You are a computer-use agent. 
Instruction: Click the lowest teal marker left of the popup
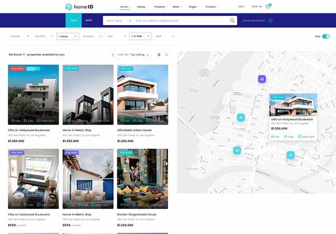[237, 150]
